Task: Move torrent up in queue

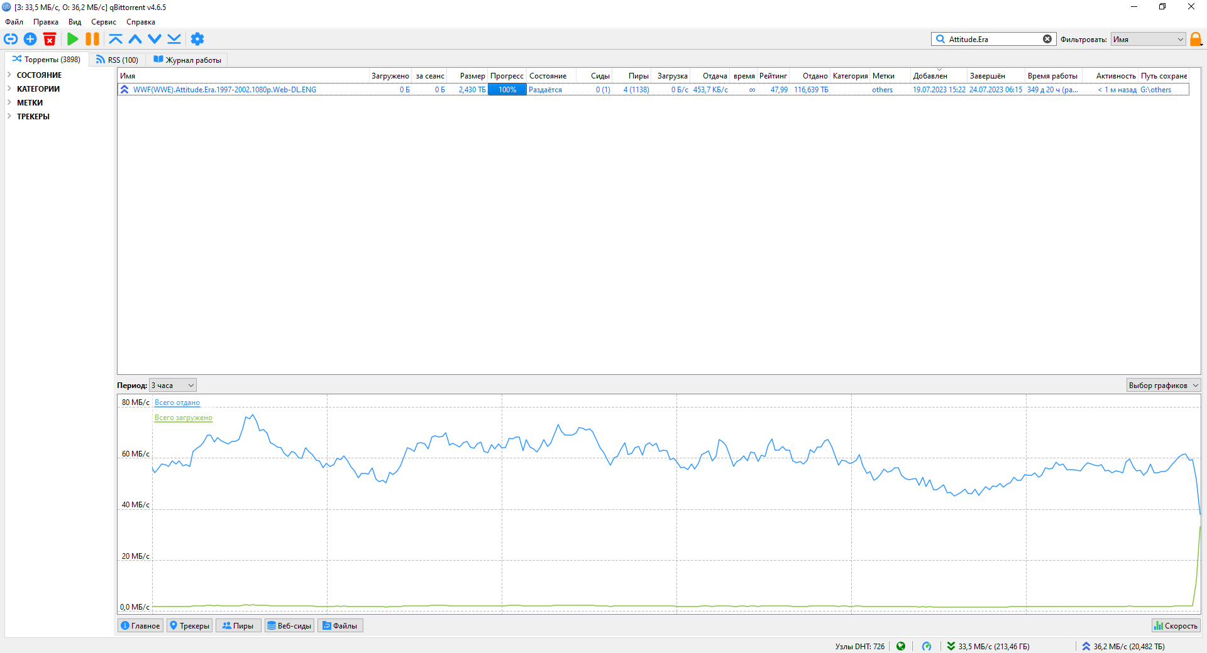Action: click(x=135, y=39)
